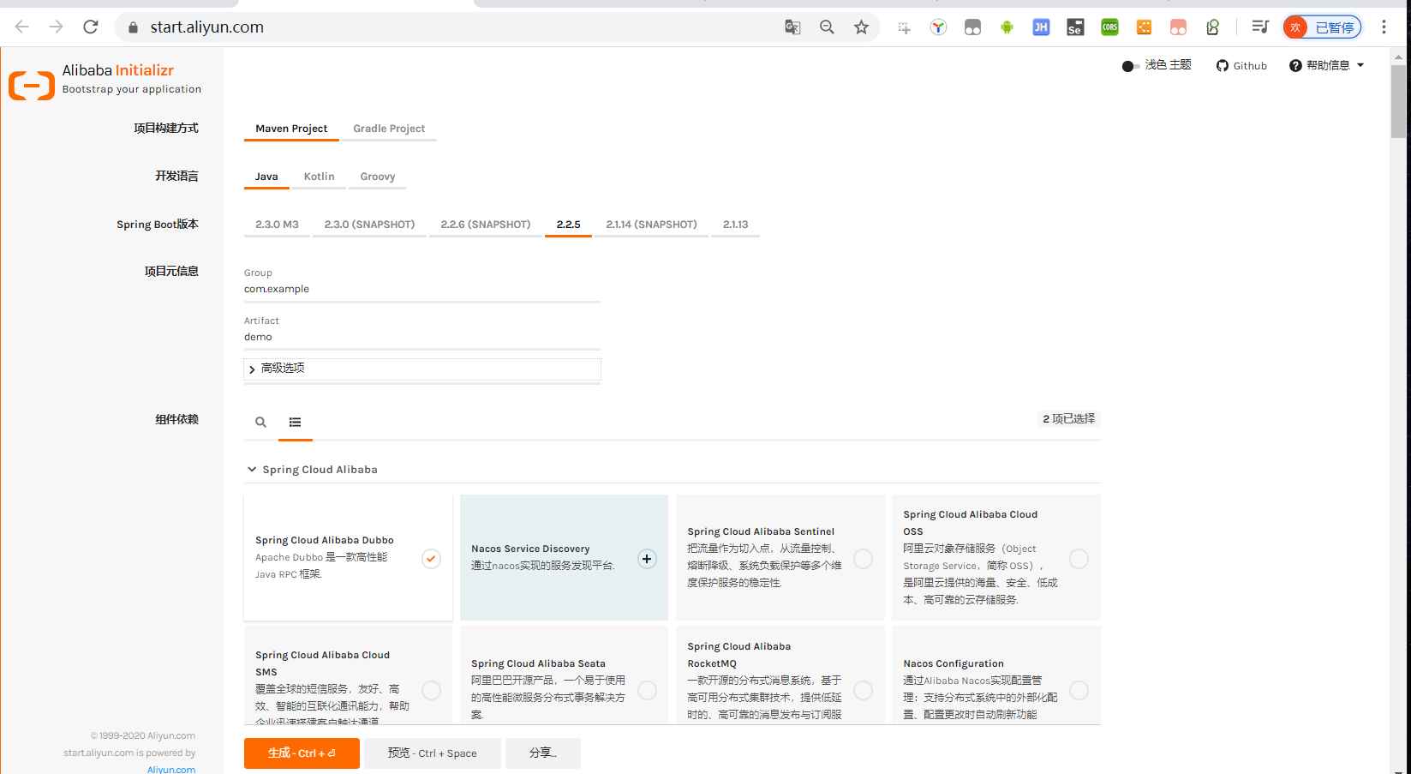The height and width of the screenshot is (774, 1411).
Task: Bookmark this page with the star
Action: tap(861, 27)
